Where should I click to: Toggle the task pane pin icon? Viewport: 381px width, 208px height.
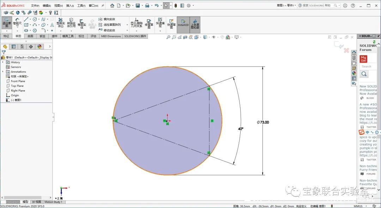(x=378, y=36)
